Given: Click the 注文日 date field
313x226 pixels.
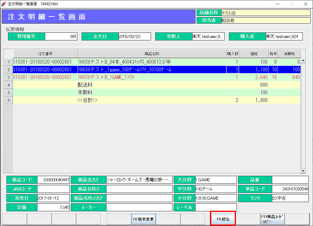Looking at the screenshot, I should [134, 36].
